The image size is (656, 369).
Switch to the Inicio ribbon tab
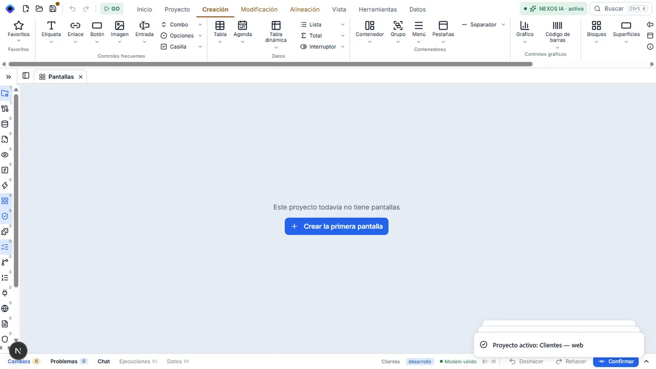[x=144, y=9]
